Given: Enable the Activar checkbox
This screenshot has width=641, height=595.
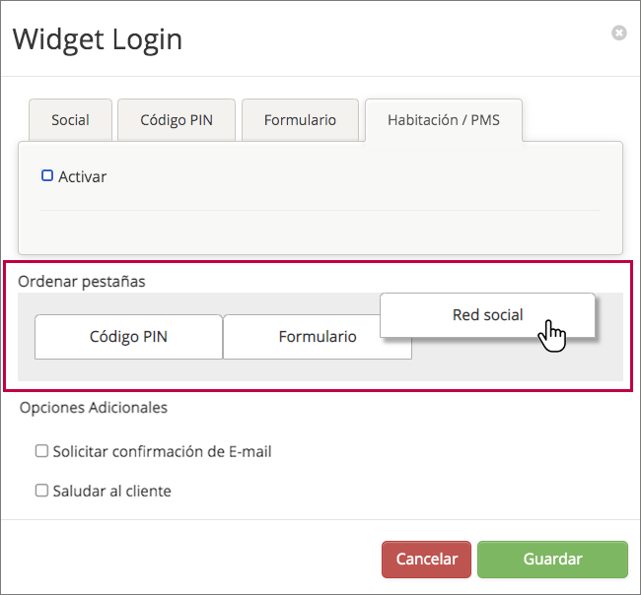Looking at the screenshot, I should click(47, 176).
